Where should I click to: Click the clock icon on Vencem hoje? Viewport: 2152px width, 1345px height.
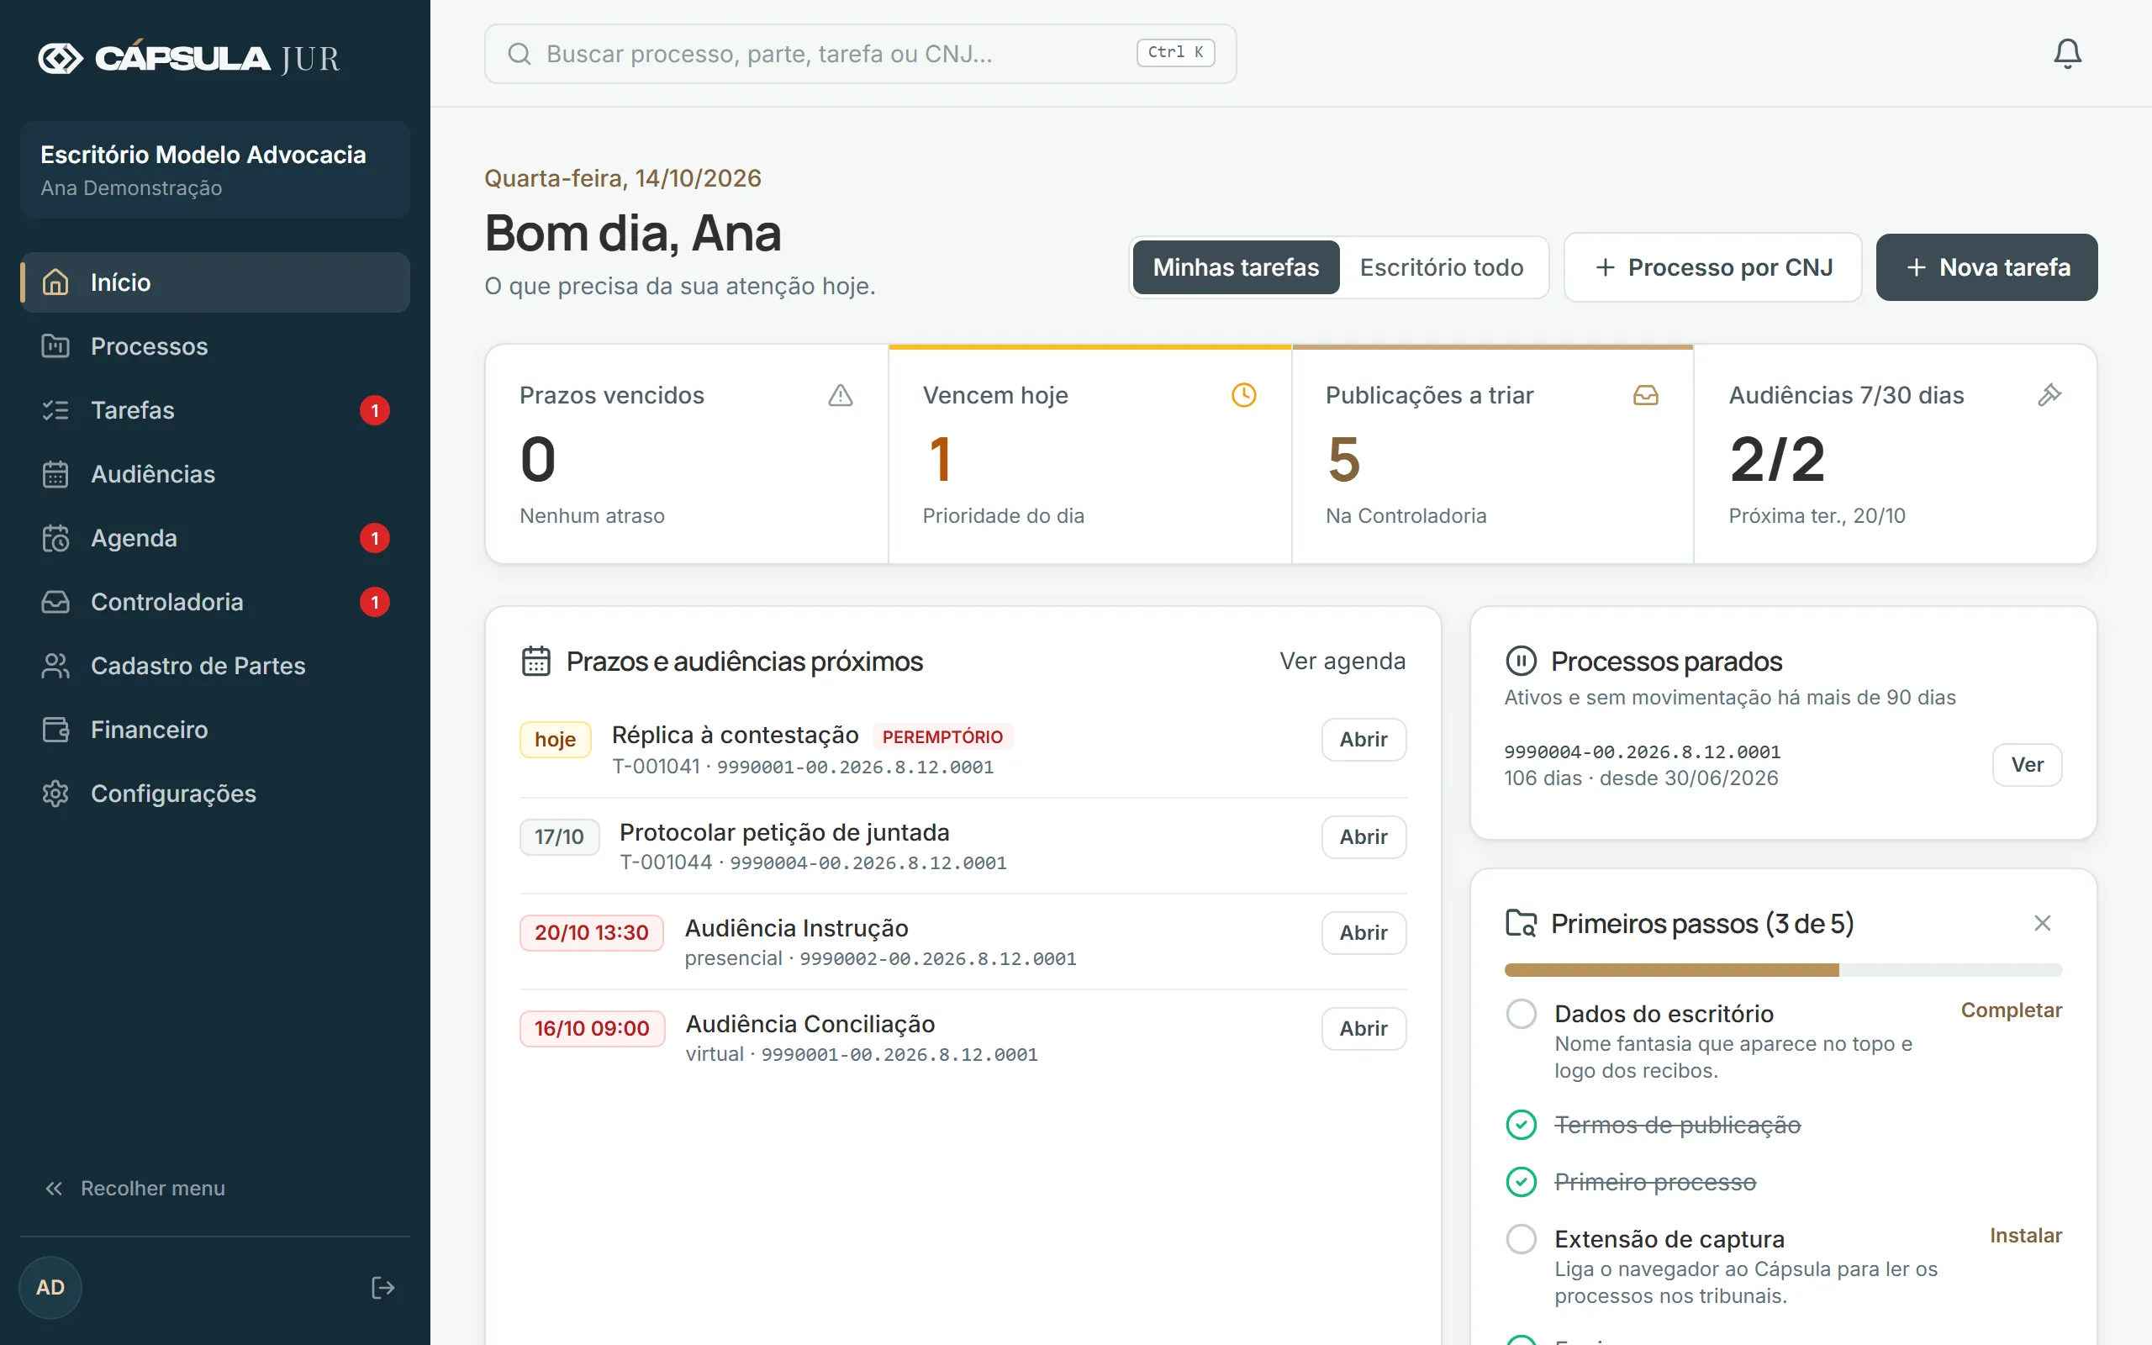1243,395
